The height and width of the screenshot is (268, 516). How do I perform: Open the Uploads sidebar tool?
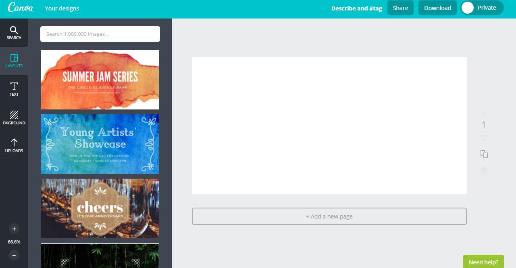pyautogui.click(x=14, y=146)
